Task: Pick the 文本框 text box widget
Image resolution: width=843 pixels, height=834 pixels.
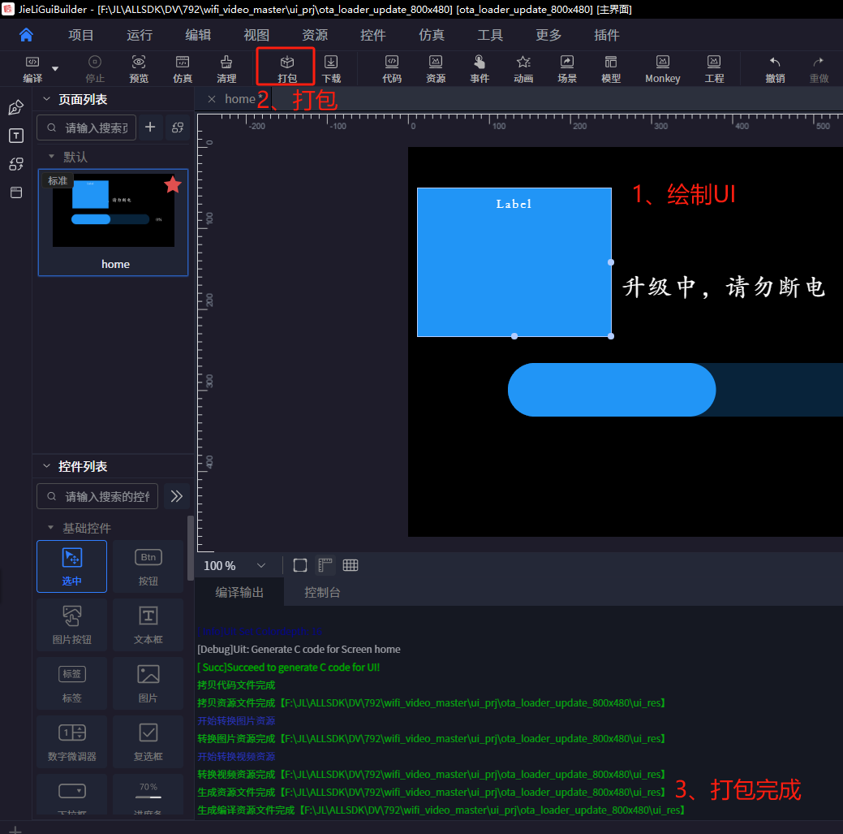Action: coord(148,624)
